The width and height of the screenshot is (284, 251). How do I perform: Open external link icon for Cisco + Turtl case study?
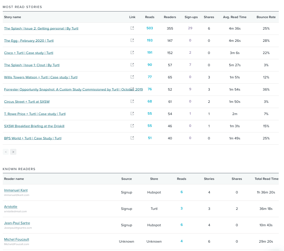[x=132, y=53]
